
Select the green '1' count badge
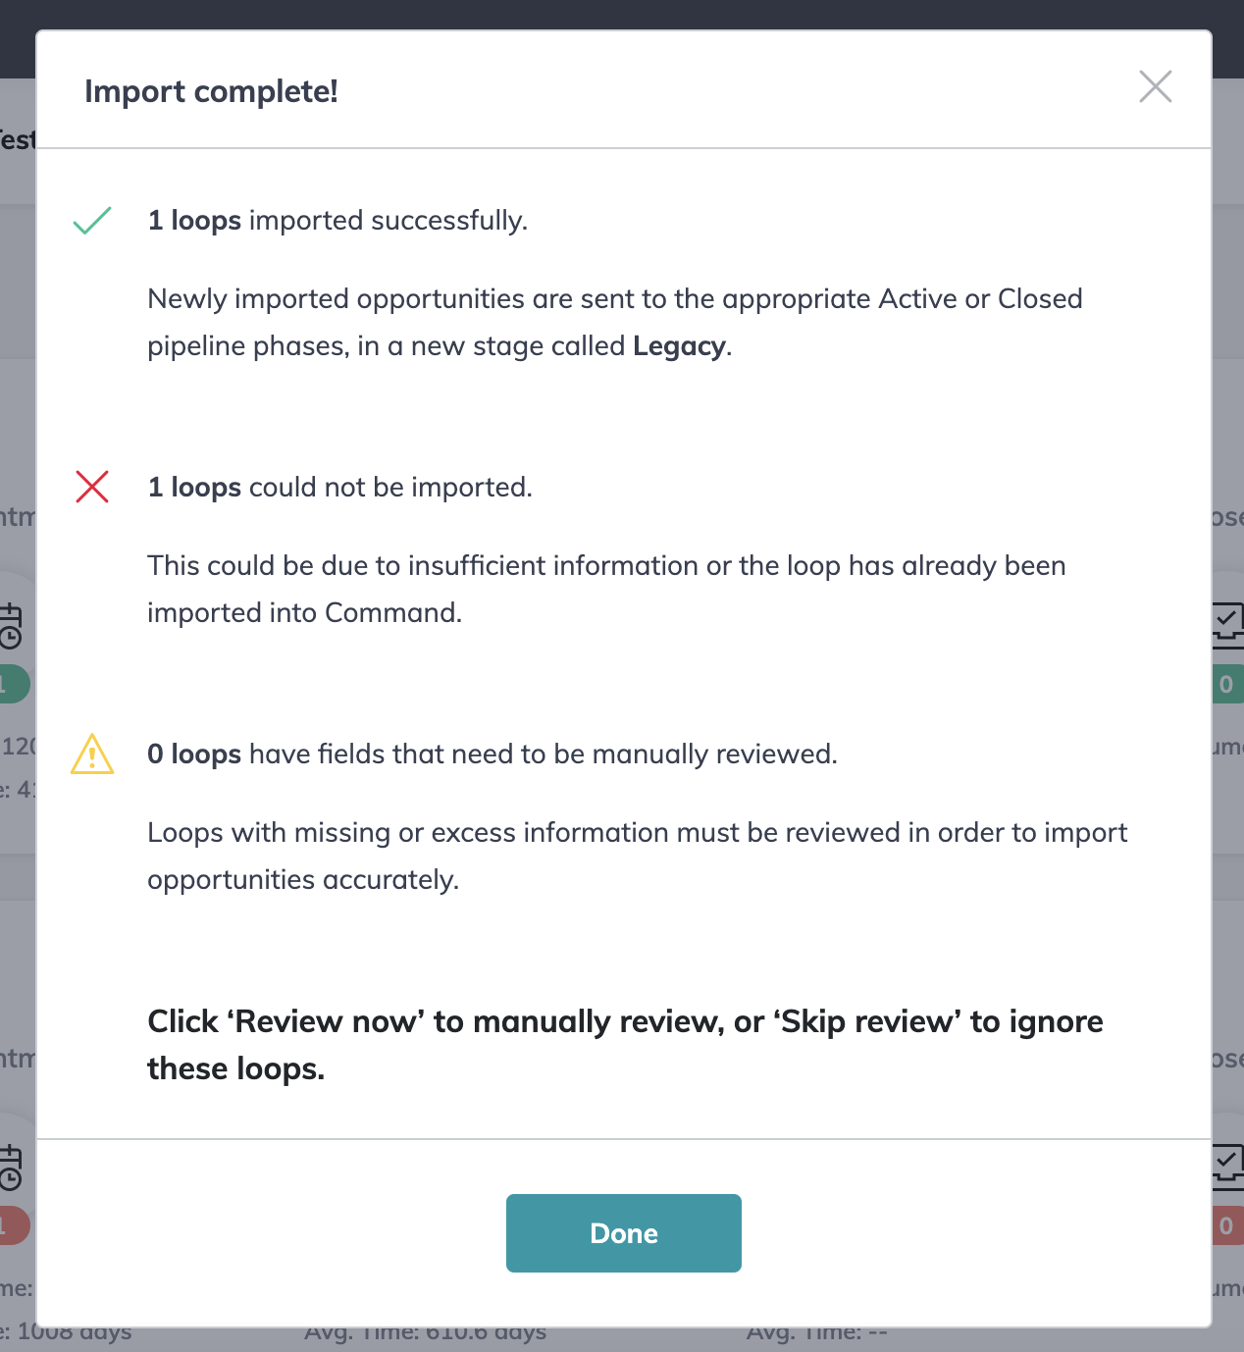10,685
